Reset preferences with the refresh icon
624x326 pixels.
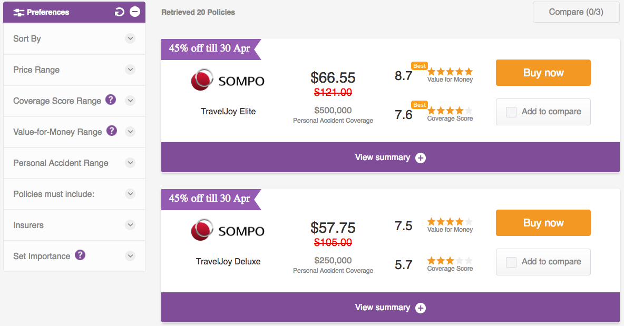tap(120, 12)
